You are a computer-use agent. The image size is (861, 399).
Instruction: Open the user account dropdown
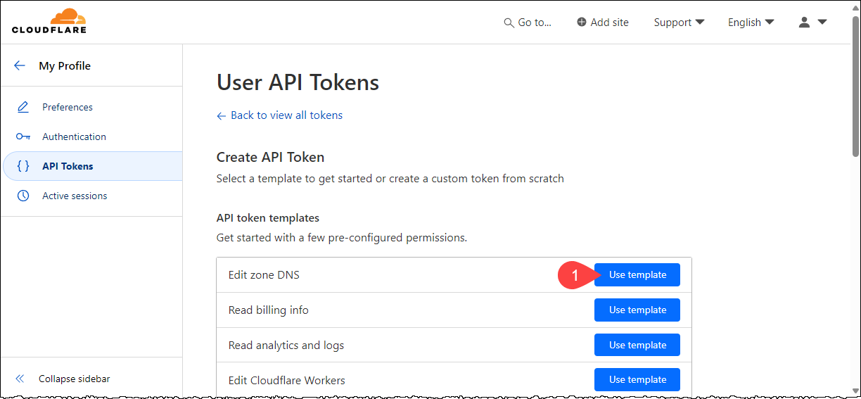pyautogui.click(x=812, y=23)
